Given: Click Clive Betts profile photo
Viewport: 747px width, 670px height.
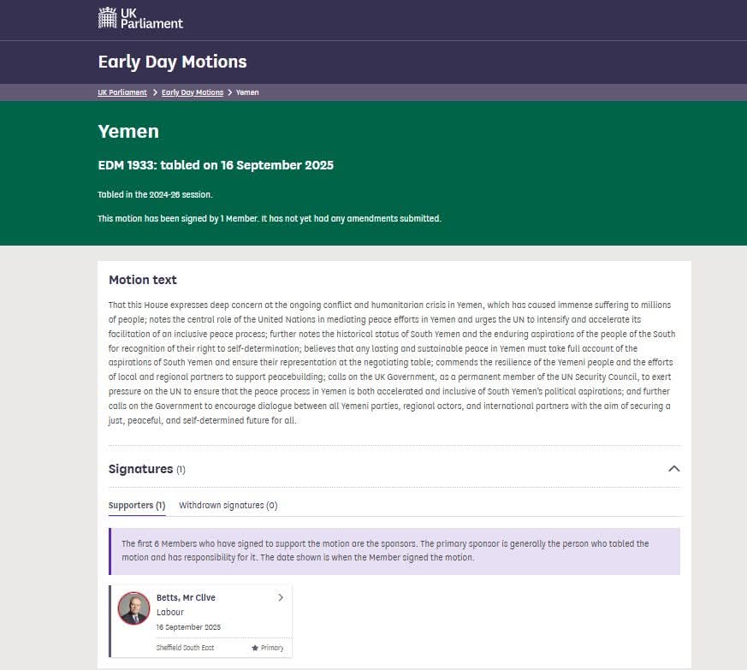Looking at the screenshot, I should pos(133,608).
